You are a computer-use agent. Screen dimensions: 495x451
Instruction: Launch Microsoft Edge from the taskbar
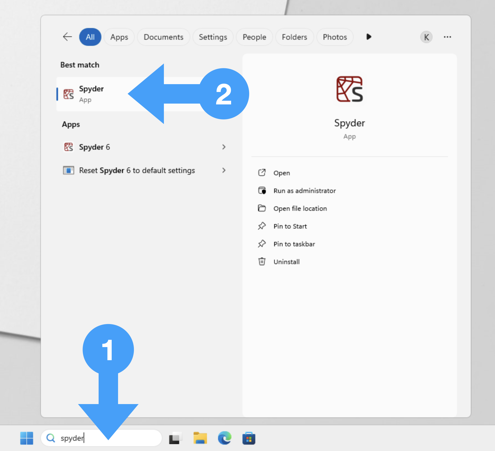[224, 438]
